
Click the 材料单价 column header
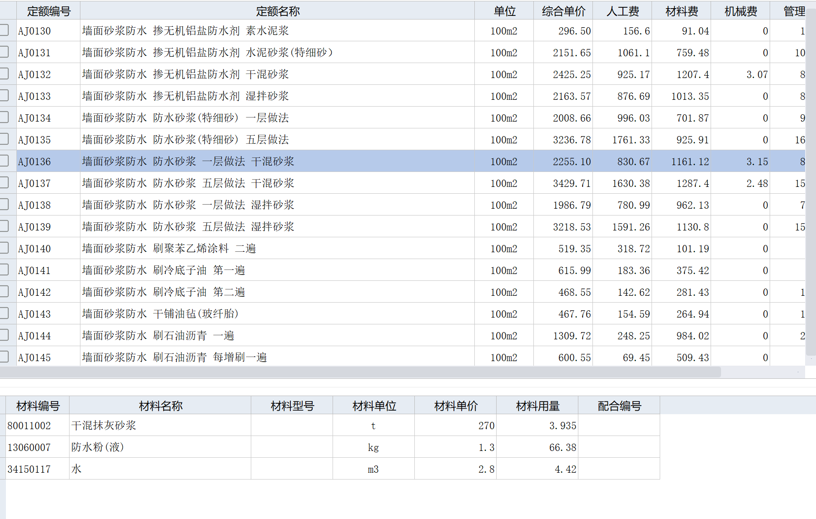pos(456,406)
